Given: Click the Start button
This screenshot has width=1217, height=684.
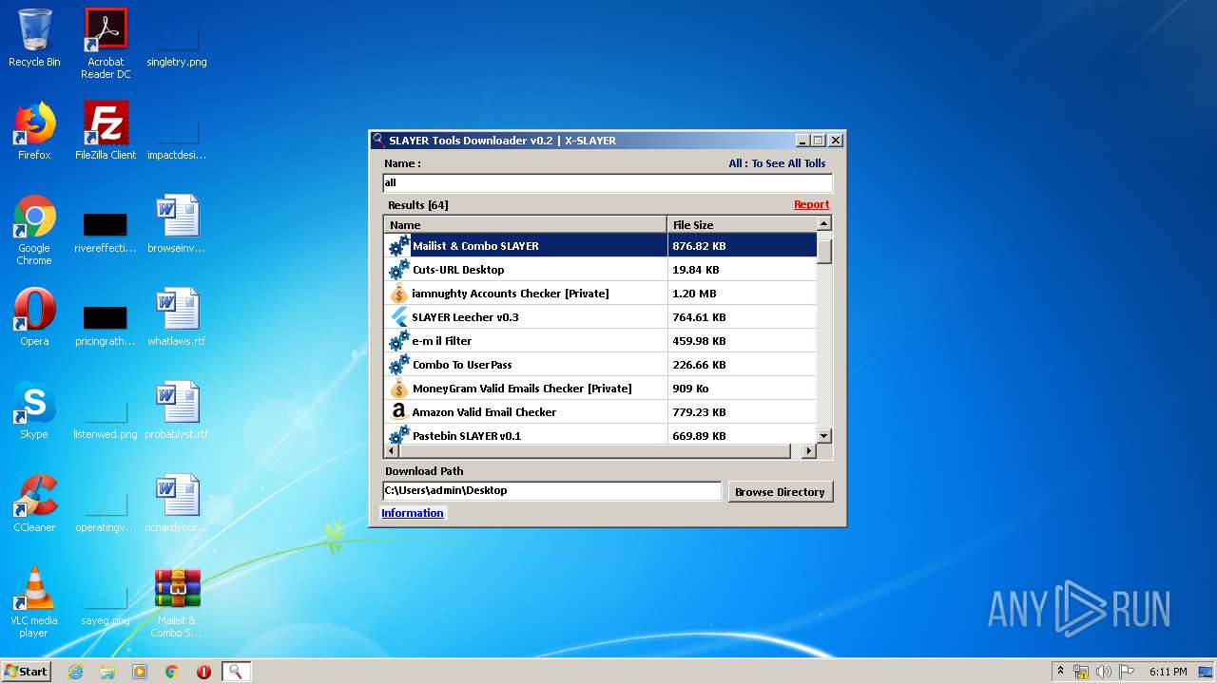Looking at the screenshot, I should point(26,672).
